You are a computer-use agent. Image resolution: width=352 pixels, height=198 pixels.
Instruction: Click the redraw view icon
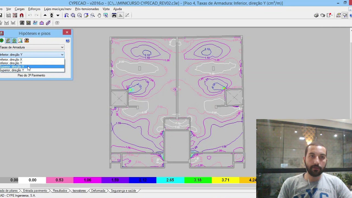click(86, 15)
